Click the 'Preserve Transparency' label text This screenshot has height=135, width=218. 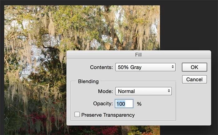click(108, 115)
